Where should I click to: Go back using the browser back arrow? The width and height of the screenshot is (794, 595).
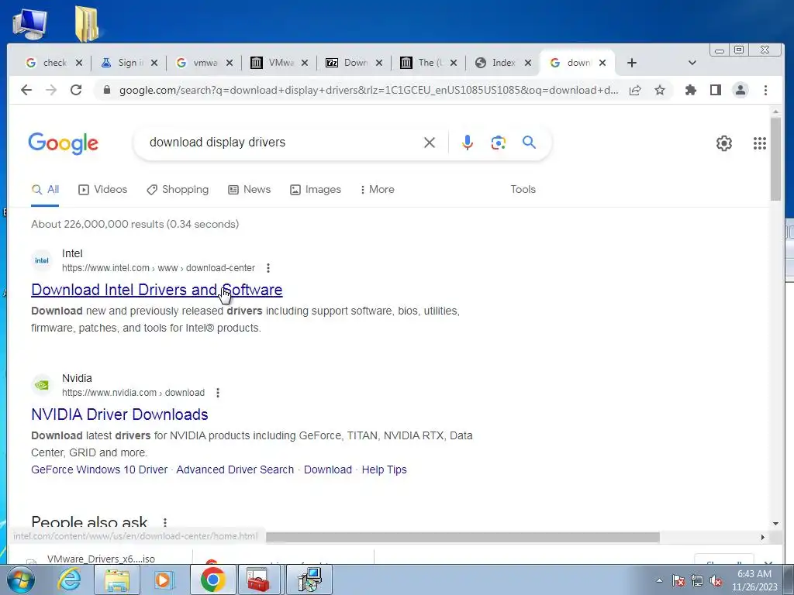point(26,90)
